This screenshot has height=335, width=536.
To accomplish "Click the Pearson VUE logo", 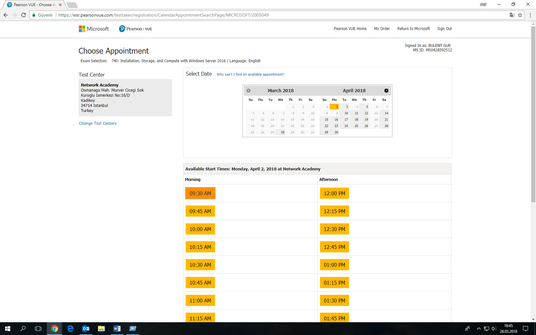I will pos(136,29).
